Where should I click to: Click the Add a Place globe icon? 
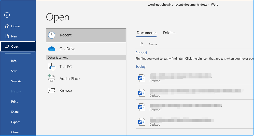(52, 78)
